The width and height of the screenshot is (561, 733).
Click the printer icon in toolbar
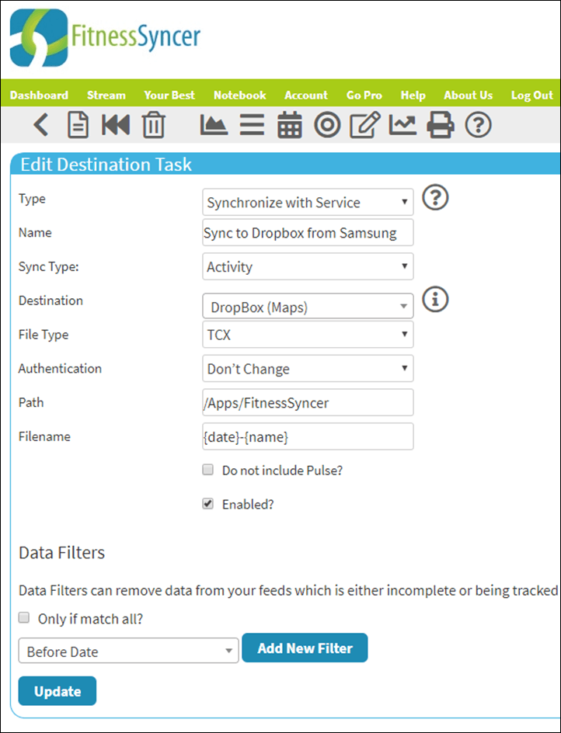pyautogui.click(x=441, y=125)
